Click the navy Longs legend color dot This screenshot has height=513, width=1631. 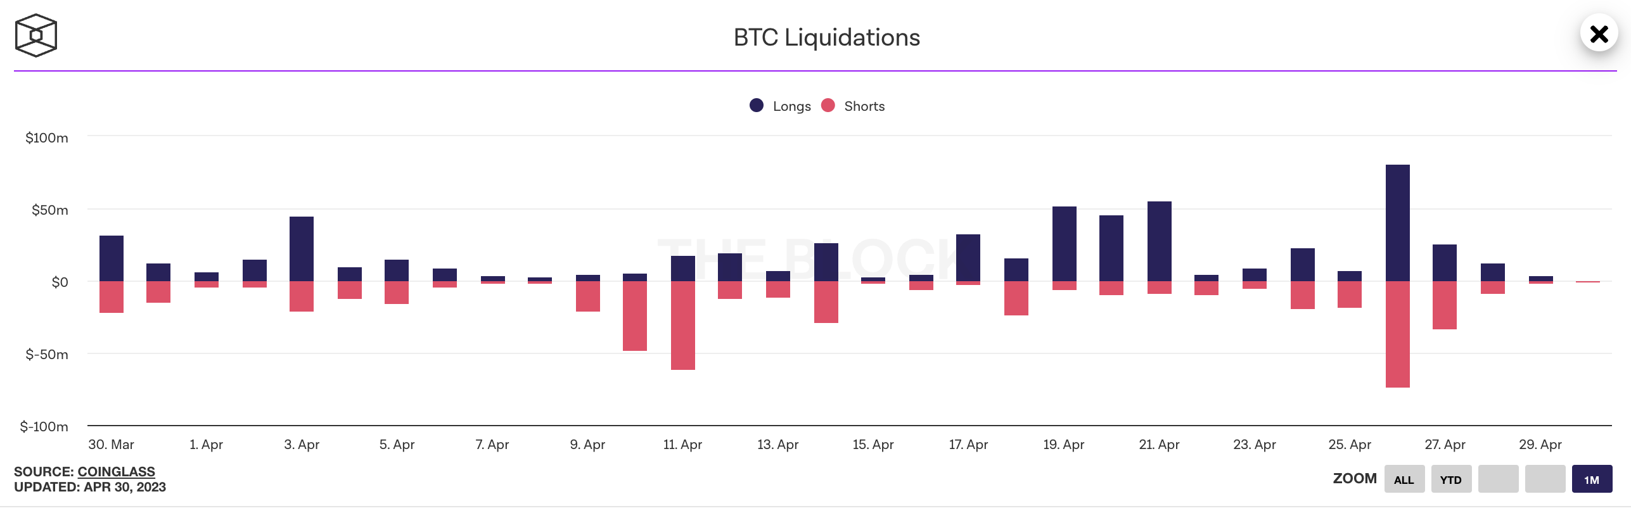pyautogui.click(x=757, y=106)
